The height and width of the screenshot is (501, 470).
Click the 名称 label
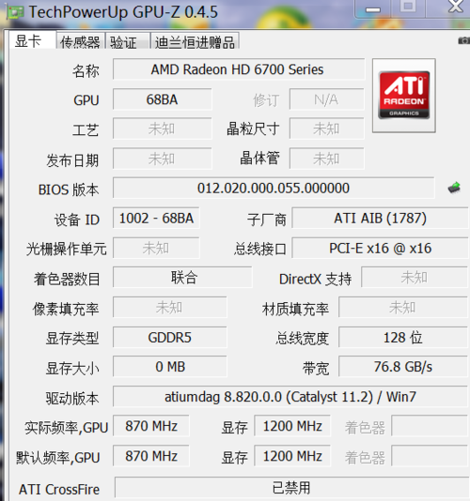pyautogui.click(x=86, y=70)
